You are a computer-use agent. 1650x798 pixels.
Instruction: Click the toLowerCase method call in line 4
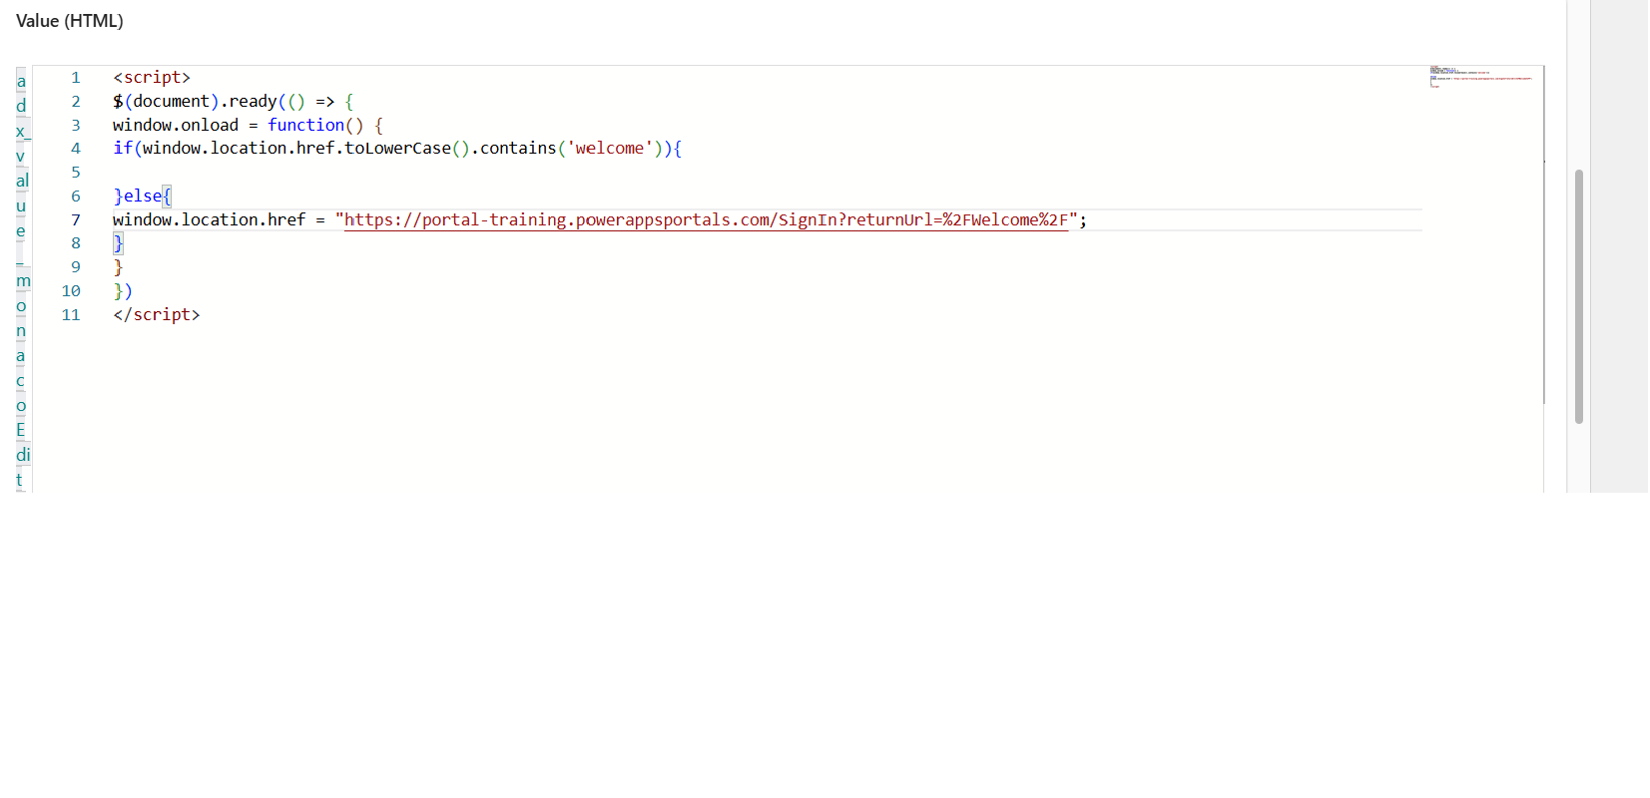397,149
